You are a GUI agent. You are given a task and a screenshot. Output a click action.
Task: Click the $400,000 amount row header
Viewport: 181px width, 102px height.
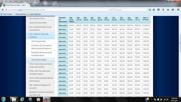(63, 25)
